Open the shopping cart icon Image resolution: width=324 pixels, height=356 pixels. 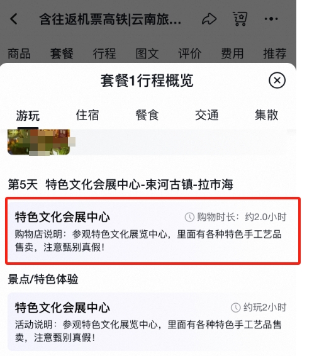tap(240, 19)
